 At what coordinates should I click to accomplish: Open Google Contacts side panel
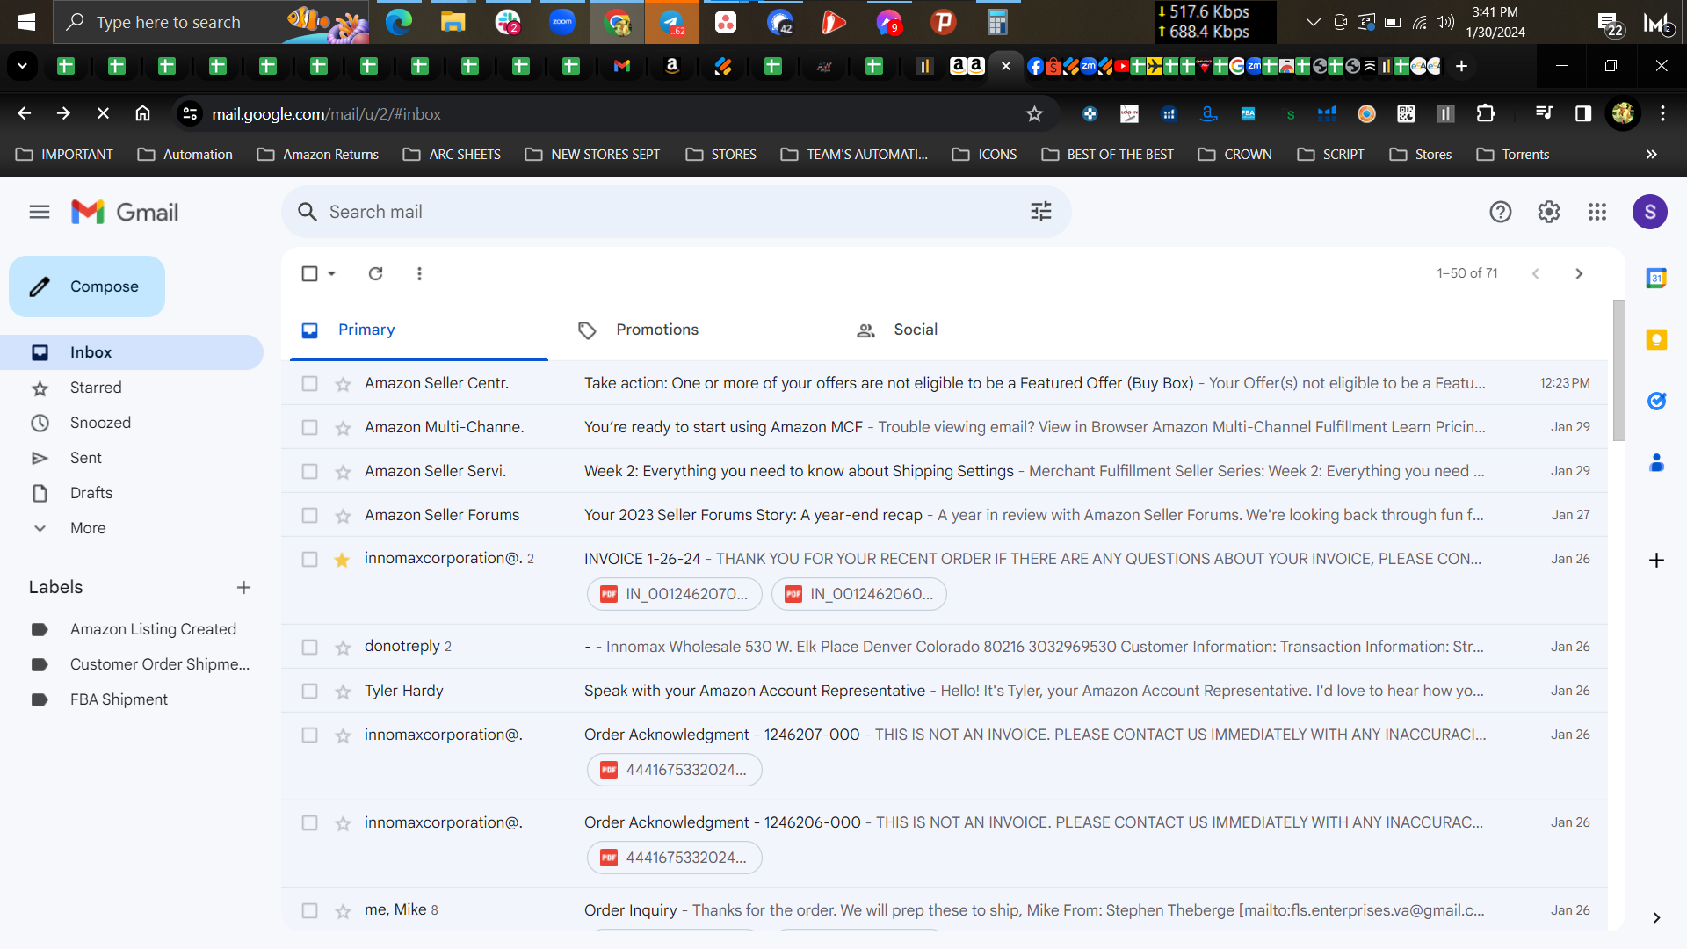[1656, 462]
